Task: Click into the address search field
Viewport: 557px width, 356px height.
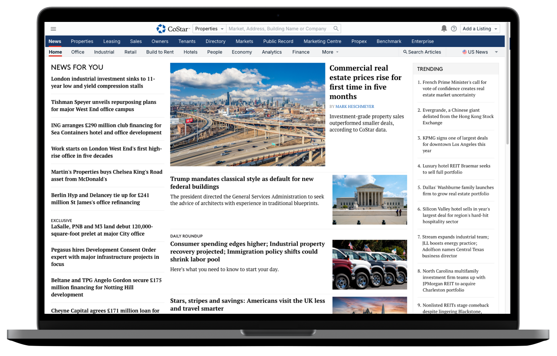Action: (x=278, y=29)
